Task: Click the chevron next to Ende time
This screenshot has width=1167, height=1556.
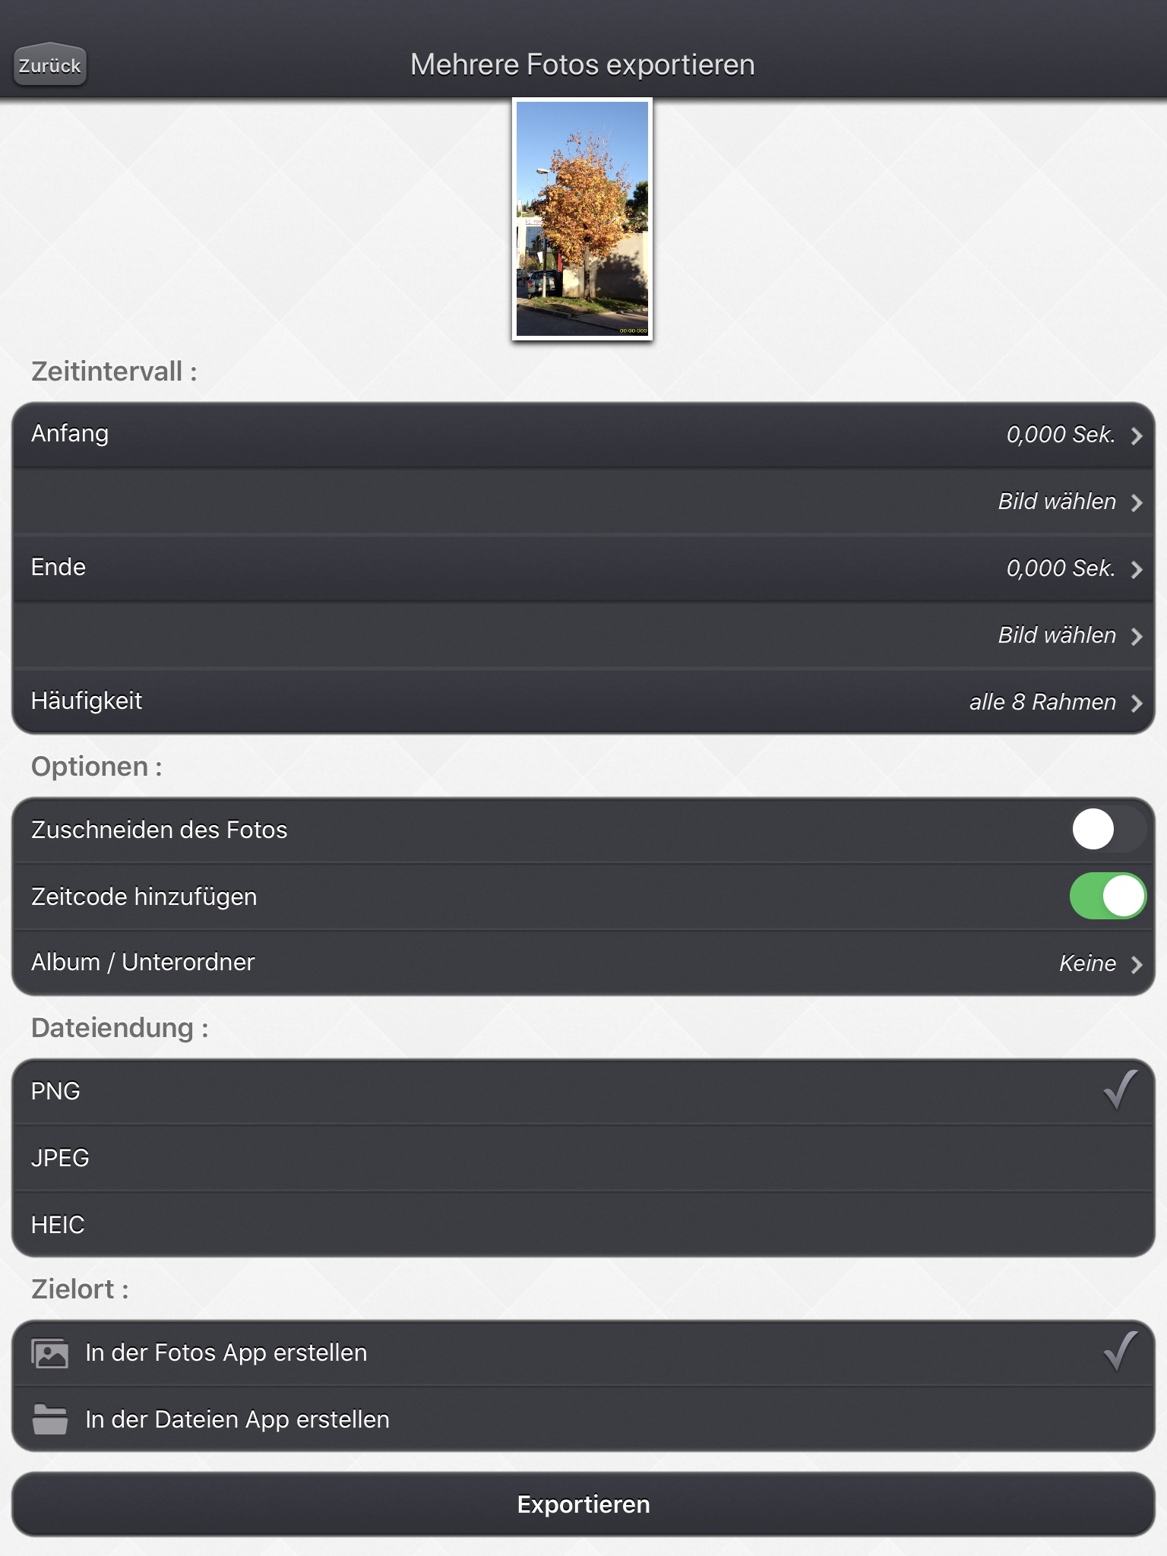Action: point(1137,570)
